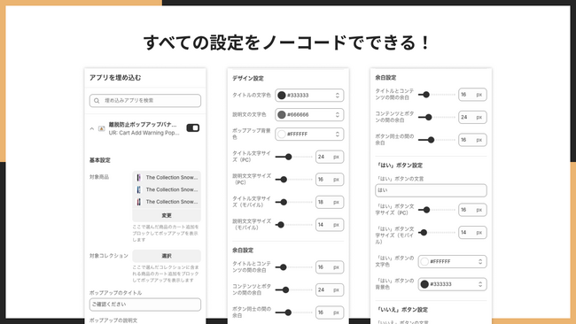Click the warning icon beside 離脱防止ポップアップバナー
576x324 pixels.
click(101, 128)
